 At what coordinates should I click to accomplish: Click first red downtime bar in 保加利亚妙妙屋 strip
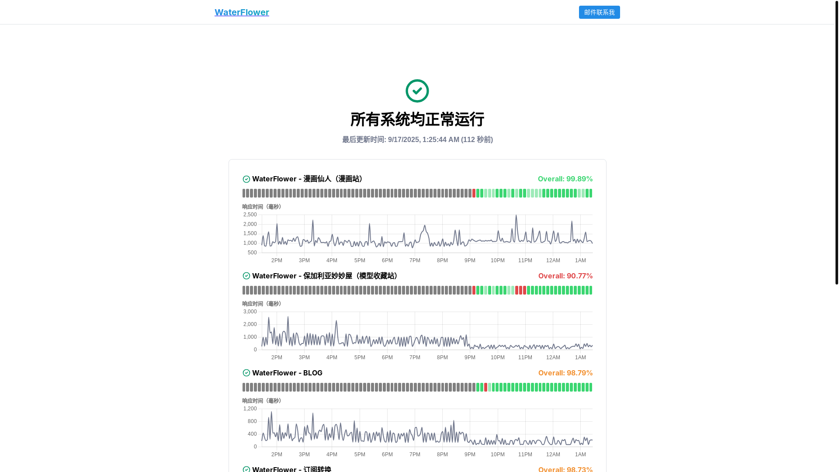[474, 290]
